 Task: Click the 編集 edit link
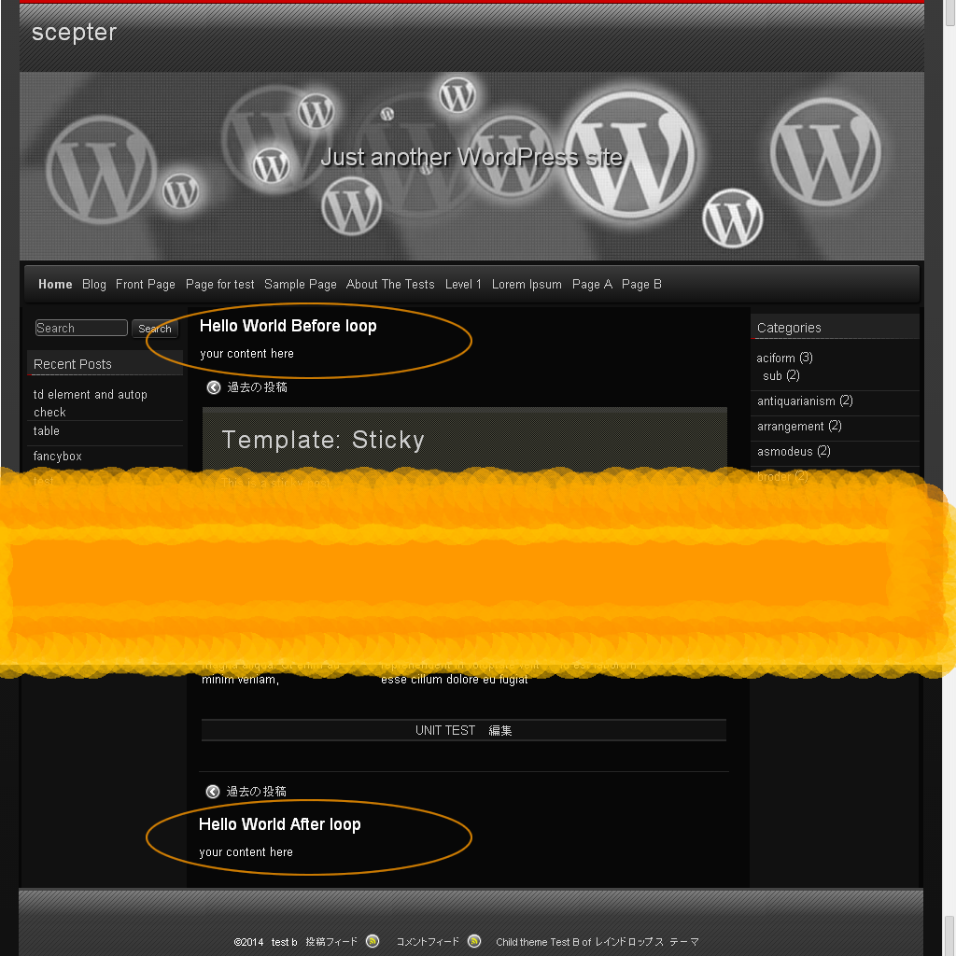point(500,730)
